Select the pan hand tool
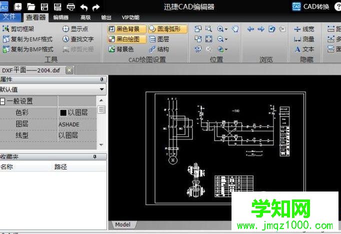Screen dimensions: 341x234 [x=235, y=28]
